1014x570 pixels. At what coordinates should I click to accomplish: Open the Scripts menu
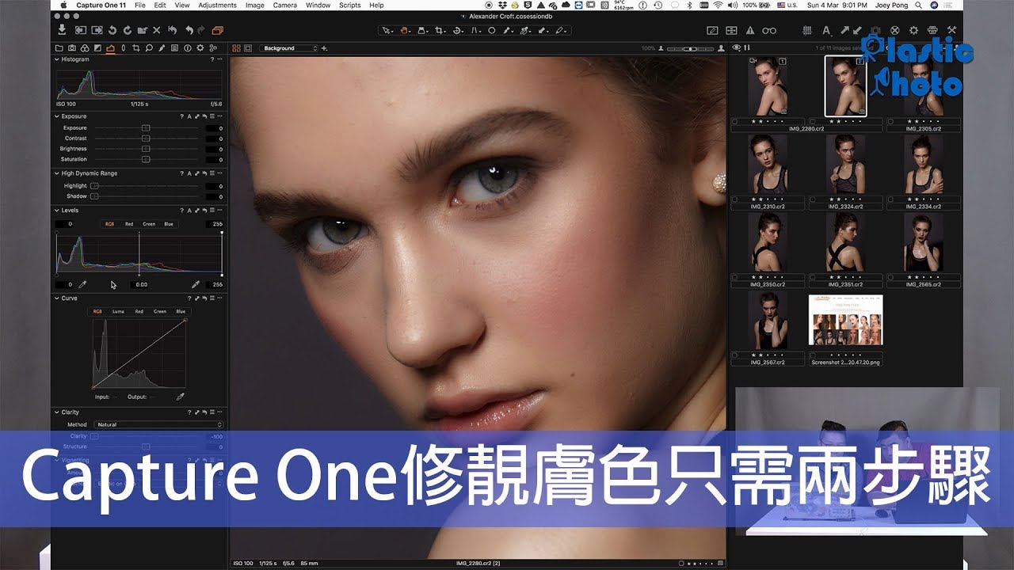(x=349, y=5)
